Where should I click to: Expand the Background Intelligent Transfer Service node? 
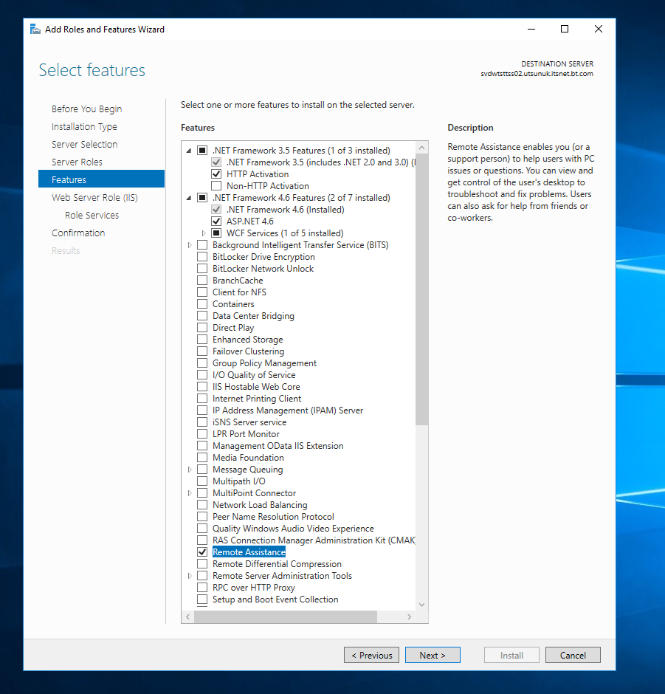click(x=190, y=245)
